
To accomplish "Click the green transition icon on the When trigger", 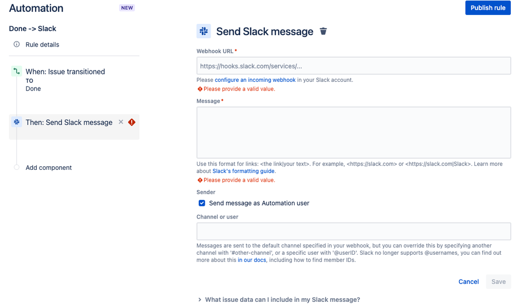I will click(x=16, y=71).
